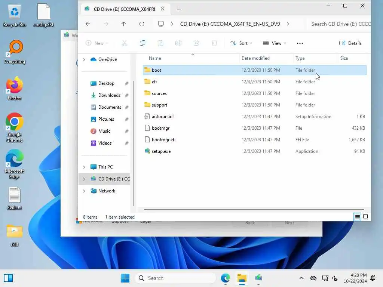This screenshot has width=383, height=287.
Task: Click the Paste clipboard icon
Action: pos(160,43)
